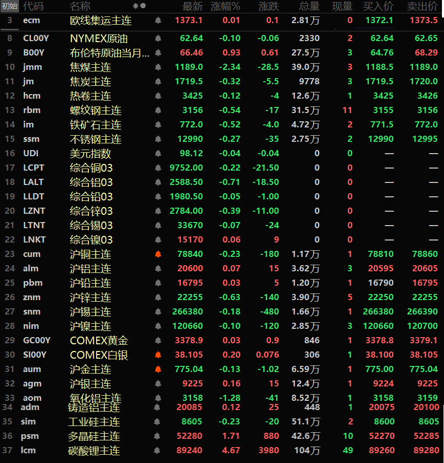
Task: Toggle off the orange bell for COMEX白银
Action: [158, 355]
